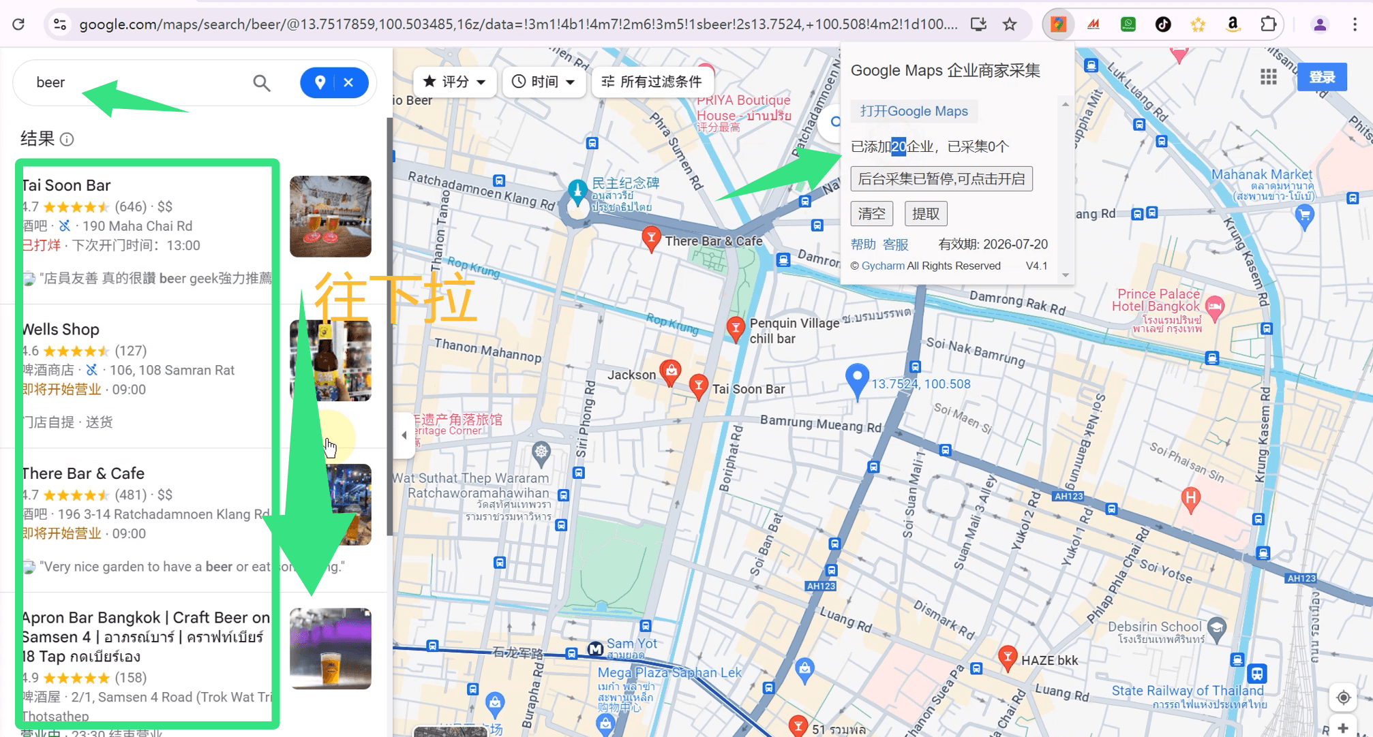Open the Google Maps scraper extension icon
The width and height of the screenshot is (1373, 737).
pyautogui.click(x=1058, y=24)
